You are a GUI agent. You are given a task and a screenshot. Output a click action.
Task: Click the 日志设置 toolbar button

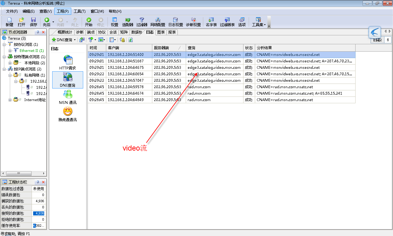(176, 22)
